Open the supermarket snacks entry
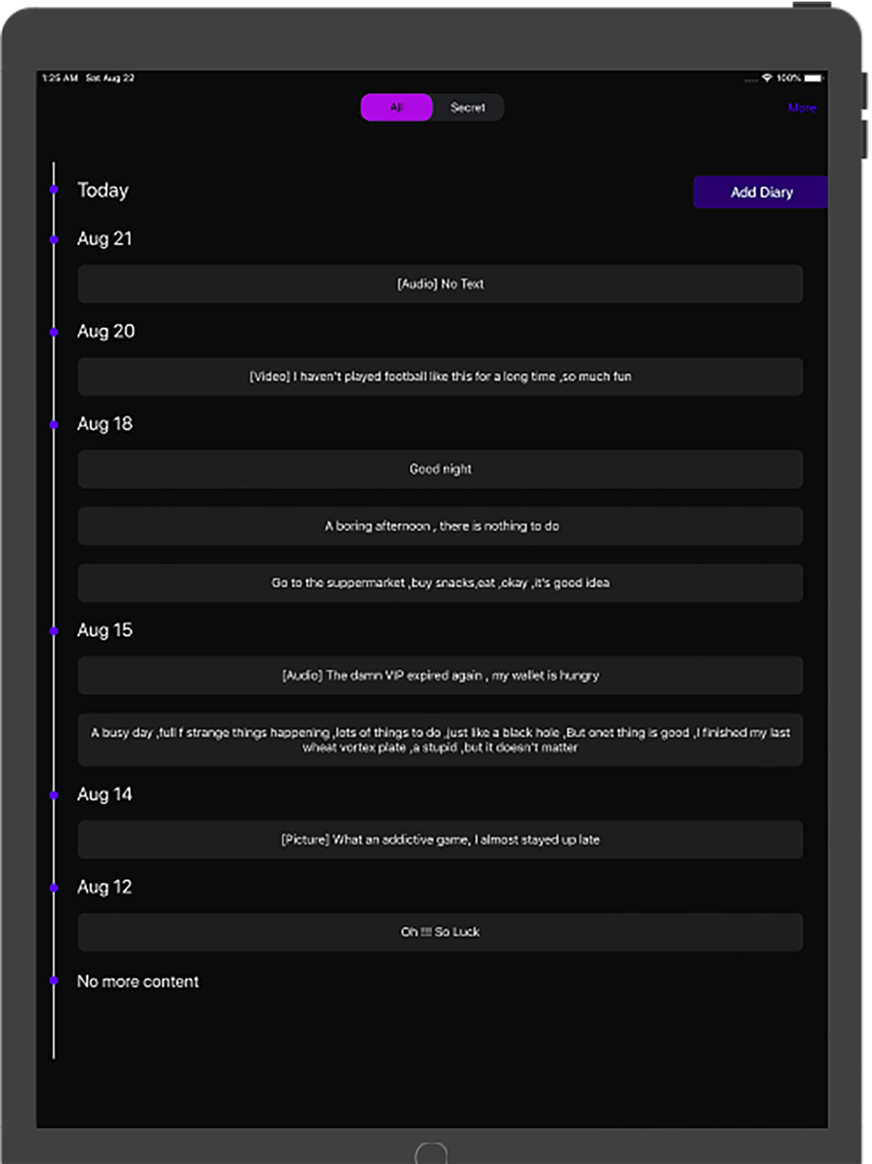The height and width of the screenshot is (1164, 872). (x=440, y=583)
